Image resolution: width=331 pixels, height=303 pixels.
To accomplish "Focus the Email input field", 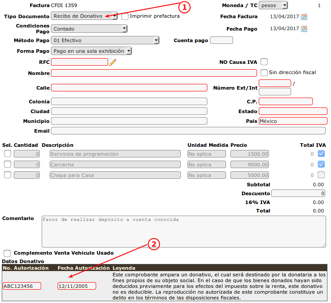I will pos(188,130).
